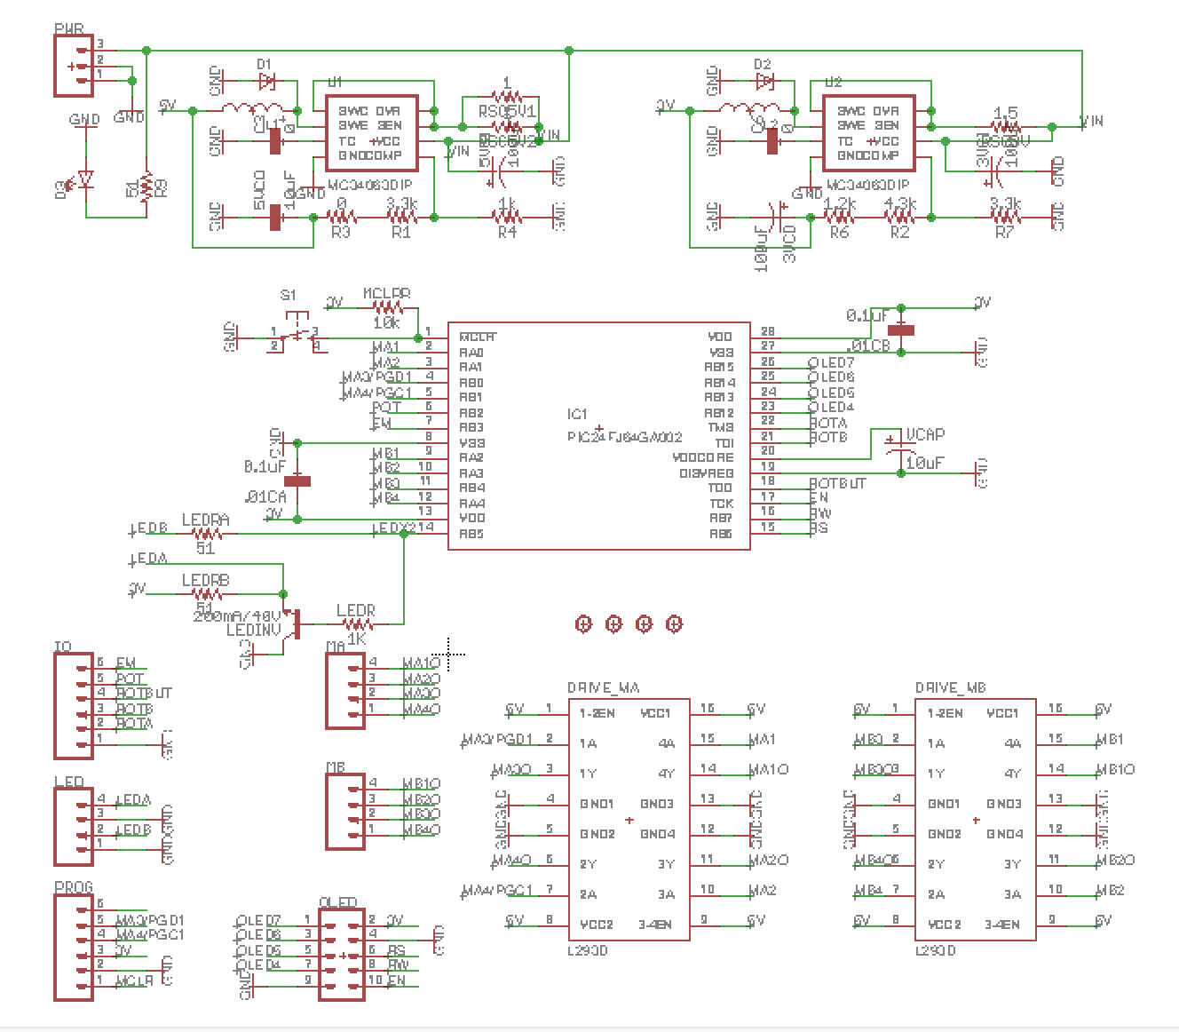Viewport: 1179px width, 1032px height.
Task: Click the DRIVE_MB component name label
Action: click(950, 687)
